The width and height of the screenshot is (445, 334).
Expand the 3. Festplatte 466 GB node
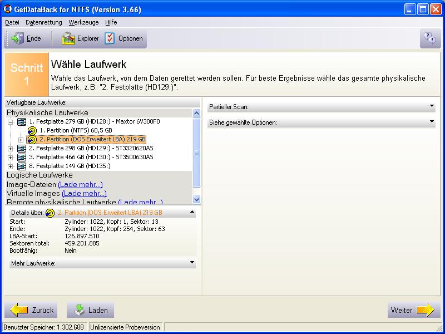coord(10,158)
